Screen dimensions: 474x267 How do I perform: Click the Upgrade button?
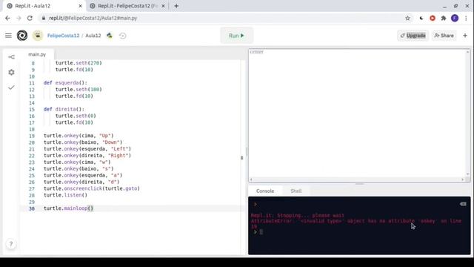pos(413,36)
